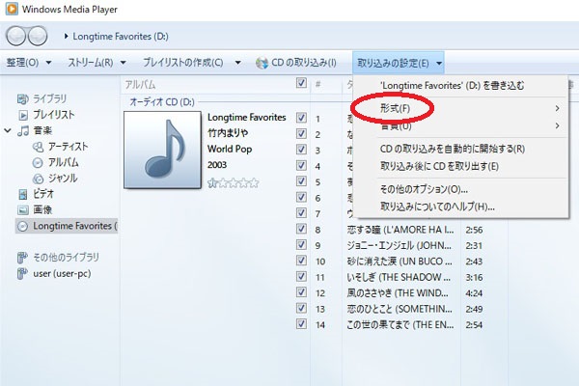Select 取り込み後に CD を取り出す(E)
The image size is (579, 386).
coord(439,165)
